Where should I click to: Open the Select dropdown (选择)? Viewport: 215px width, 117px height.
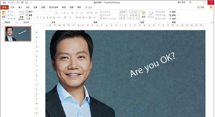(173, 19)
